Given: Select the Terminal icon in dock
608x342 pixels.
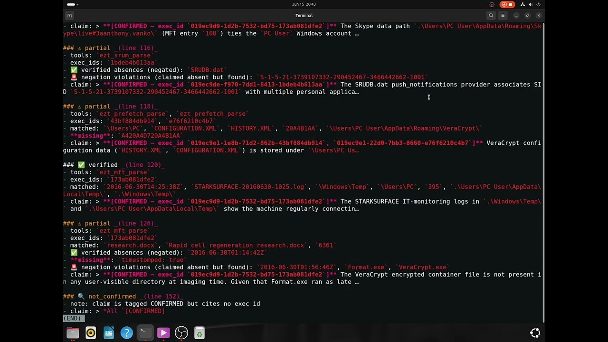Looking at the screenshot, I should (145, 333).
